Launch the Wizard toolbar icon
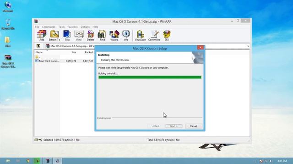This screenshot has height=164, width=293. pyautogui.click(x=114, y=36)
